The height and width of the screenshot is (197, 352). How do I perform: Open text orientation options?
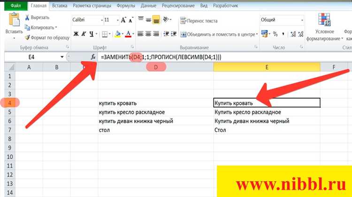(x=166, y=20)
